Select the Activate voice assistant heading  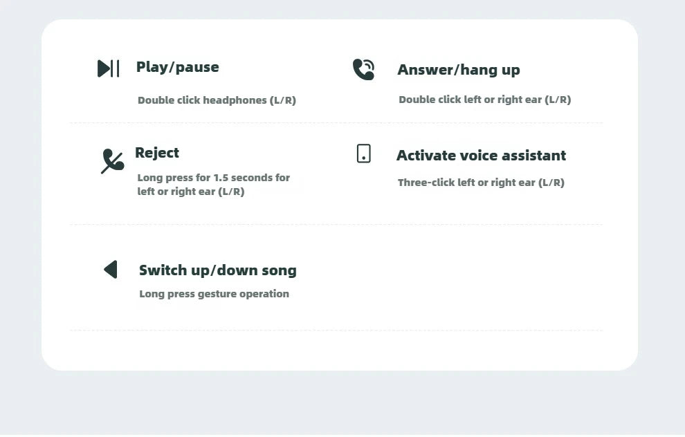[x=481, y=156]
